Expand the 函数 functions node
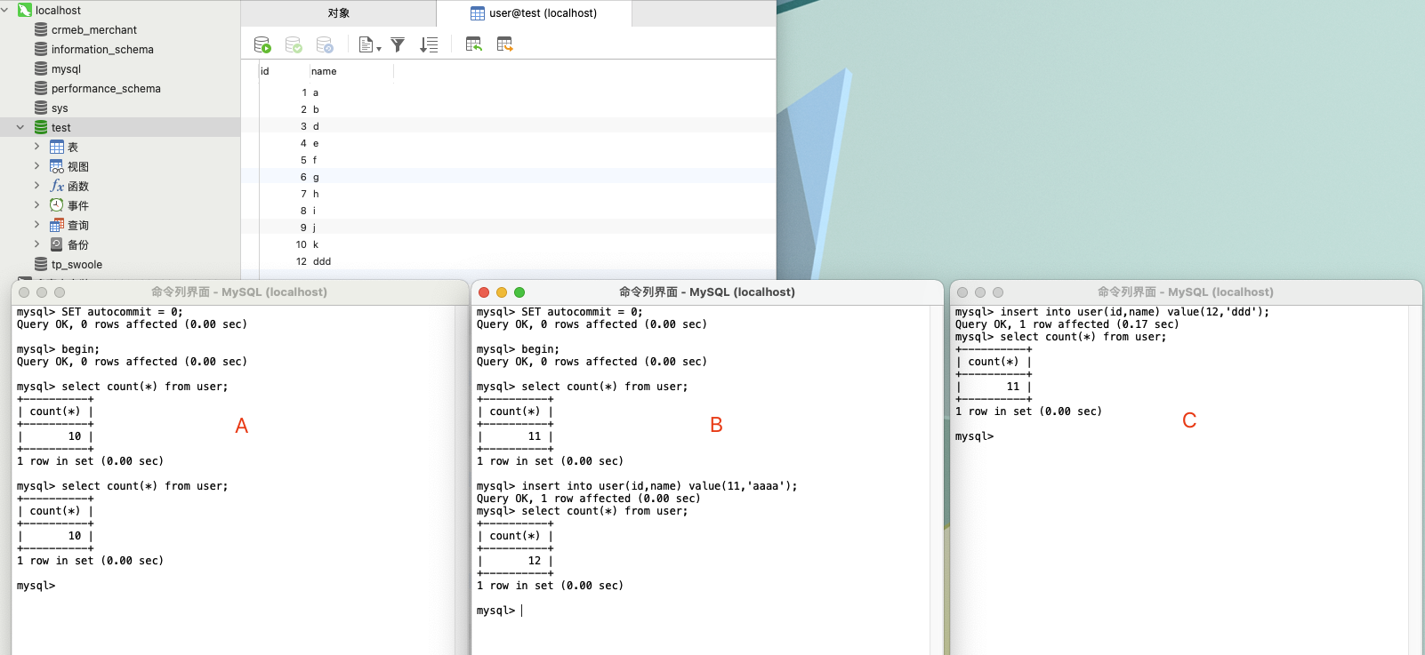This screenshot has width=1425, height=655. pos(36,186)
